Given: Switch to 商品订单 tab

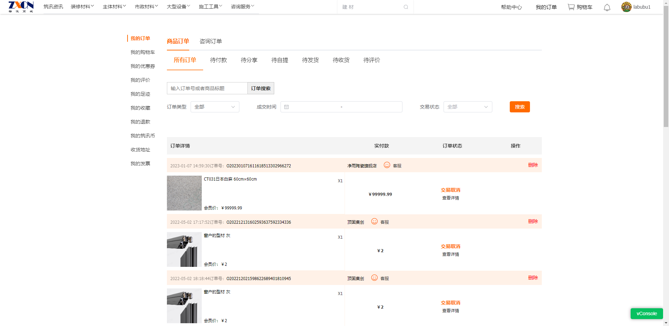Looking at the screenshot, I should tap(178, 41).
